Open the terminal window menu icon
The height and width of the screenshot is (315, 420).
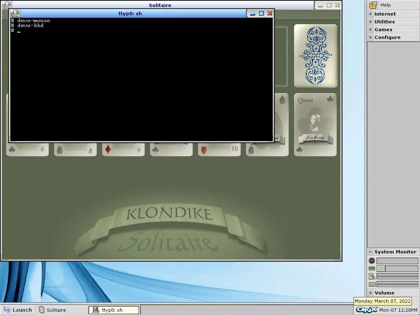click(x=15, y=14)
